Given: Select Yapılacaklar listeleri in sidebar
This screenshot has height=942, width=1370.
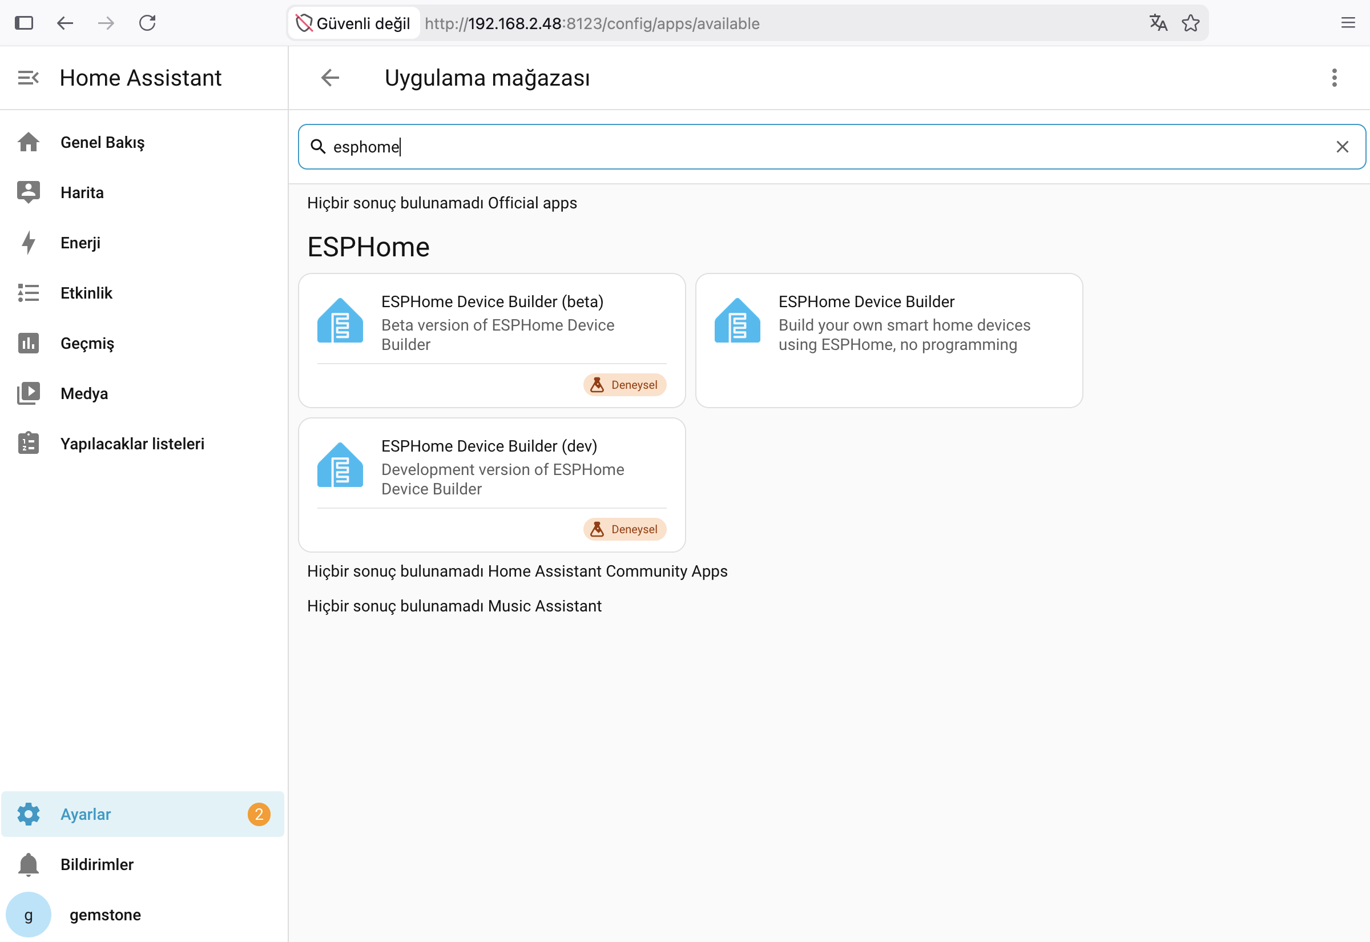Looking at the screenshot, I should pos(143,443).
